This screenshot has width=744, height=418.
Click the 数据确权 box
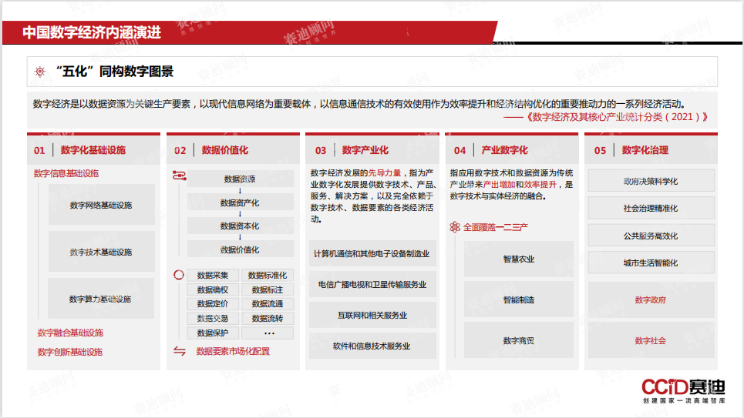(213, 290)
